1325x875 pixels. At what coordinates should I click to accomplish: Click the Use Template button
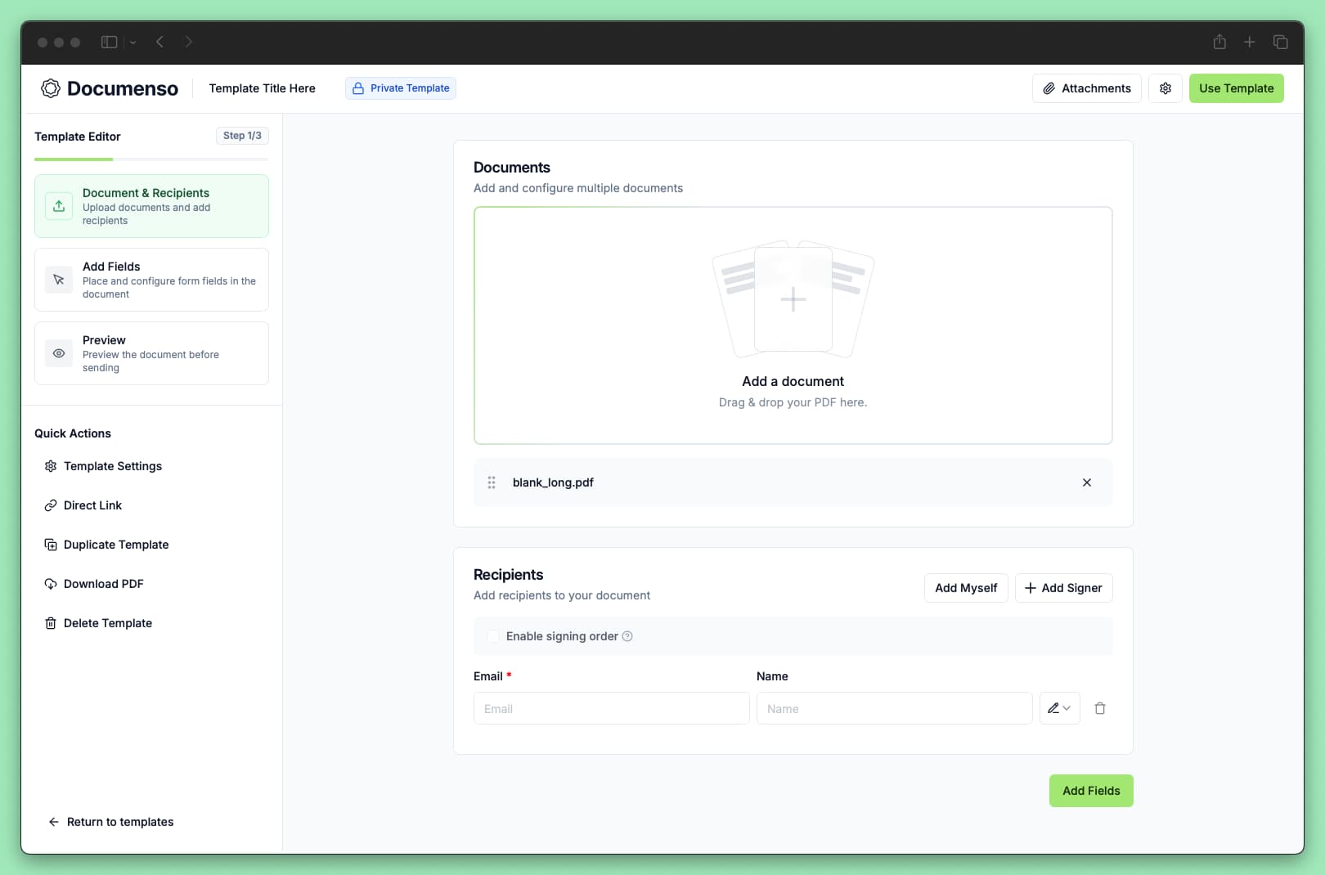click(1235, 88)
